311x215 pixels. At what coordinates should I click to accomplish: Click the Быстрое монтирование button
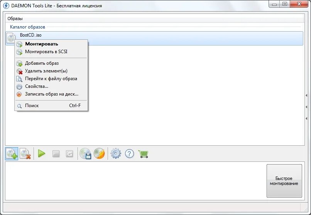point(284,181)
